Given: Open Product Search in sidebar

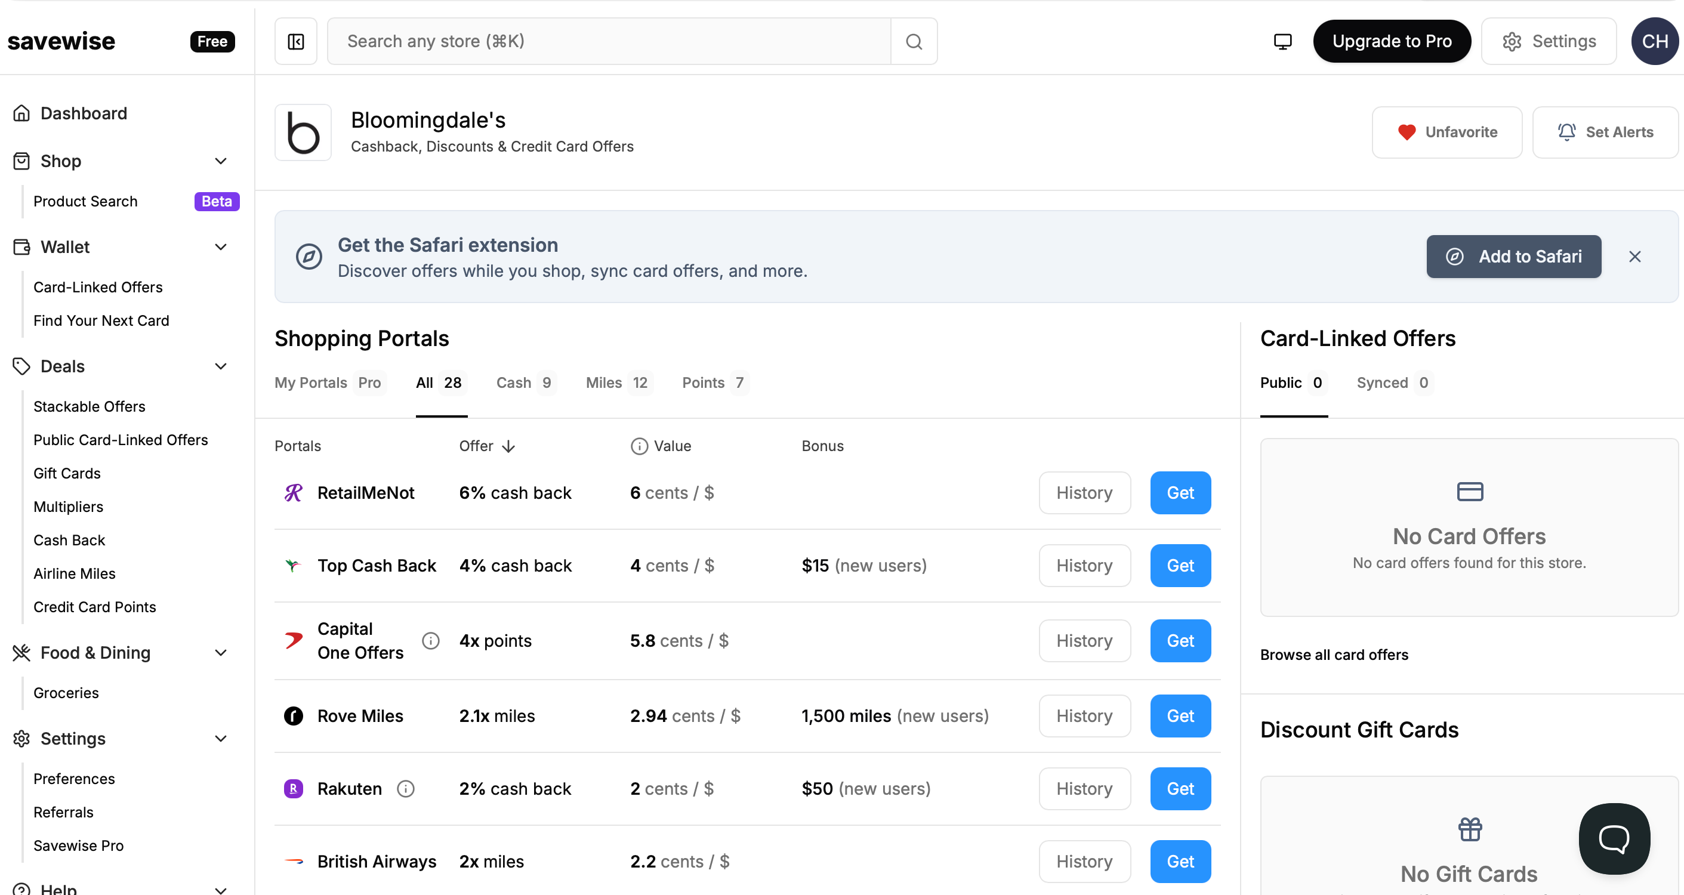Looking at the screenshot, I should coord(86,201).
